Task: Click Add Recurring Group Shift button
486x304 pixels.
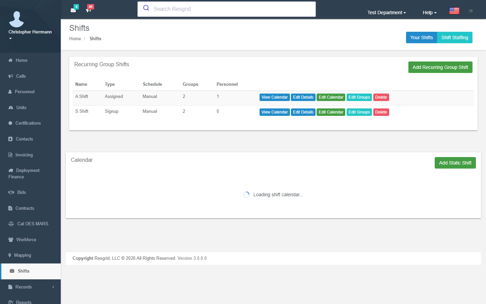Action: tap(440, 67)
